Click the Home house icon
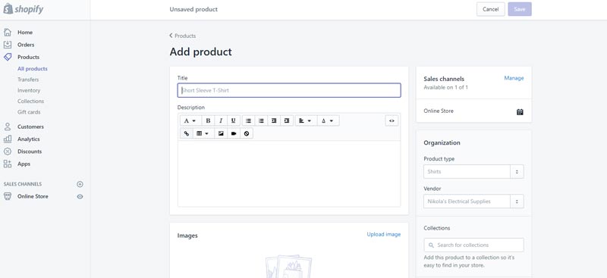 (8, 33)
